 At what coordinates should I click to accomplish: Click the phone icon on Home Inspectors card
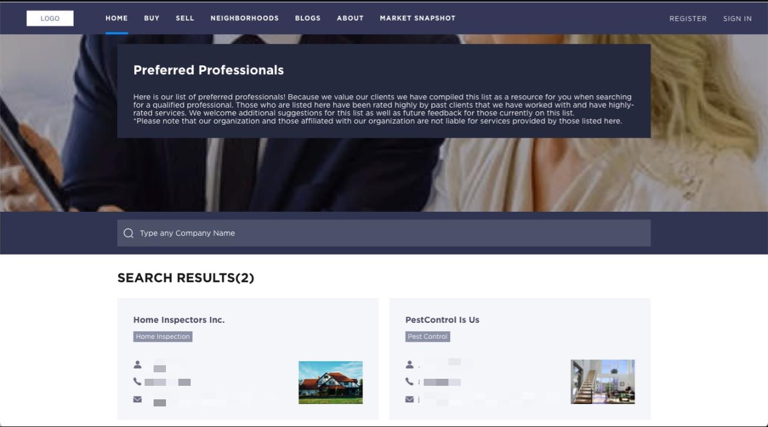137,381
